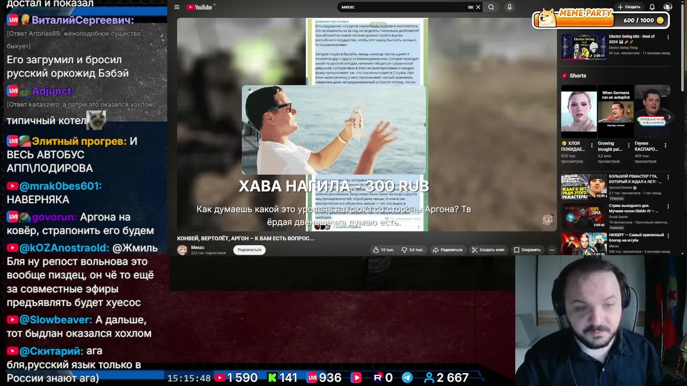The height and width of the screenshot is (386, 687).
Task: Click chat username @Скитарий
Action: [52, 351]
